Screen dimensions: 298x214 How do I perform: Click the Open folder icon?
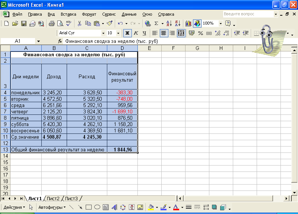tap(15, 23)
